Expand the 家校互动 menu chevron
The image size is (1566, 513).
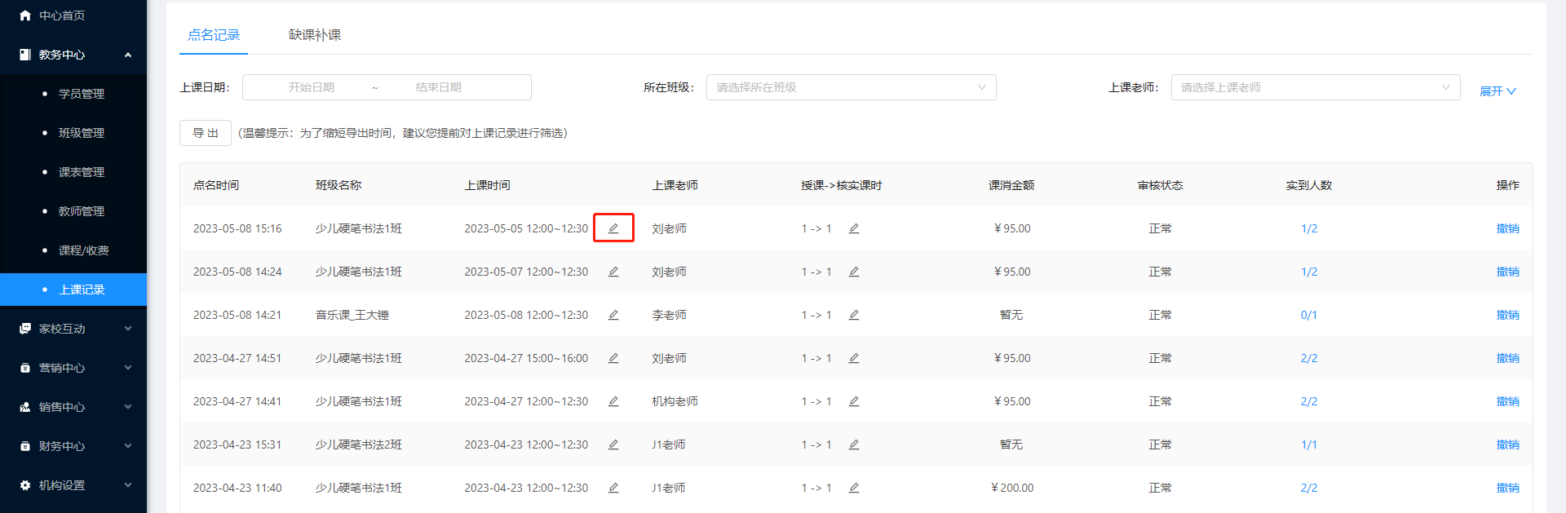tap(128, 329)
